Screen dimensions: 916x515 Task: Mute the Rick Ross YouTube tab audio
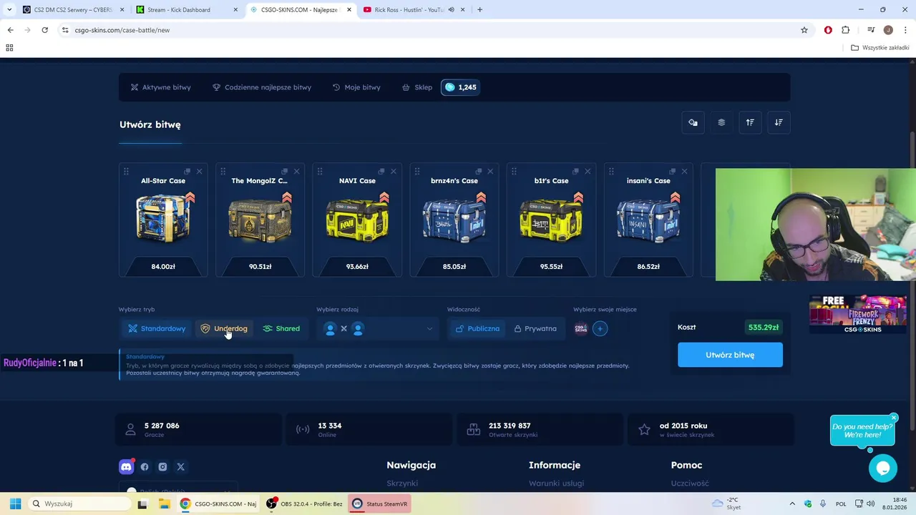click(451, 10)
